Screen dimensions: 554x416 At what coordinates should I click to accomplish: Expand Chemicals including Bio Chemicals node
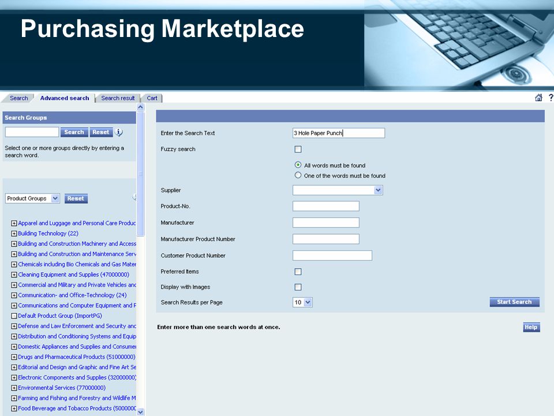(x=14, y=264)
